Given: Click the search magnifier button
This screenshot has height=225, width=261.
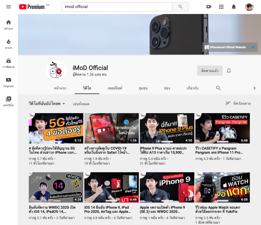Looking at the screenshot, I should [x=180, y=7].
